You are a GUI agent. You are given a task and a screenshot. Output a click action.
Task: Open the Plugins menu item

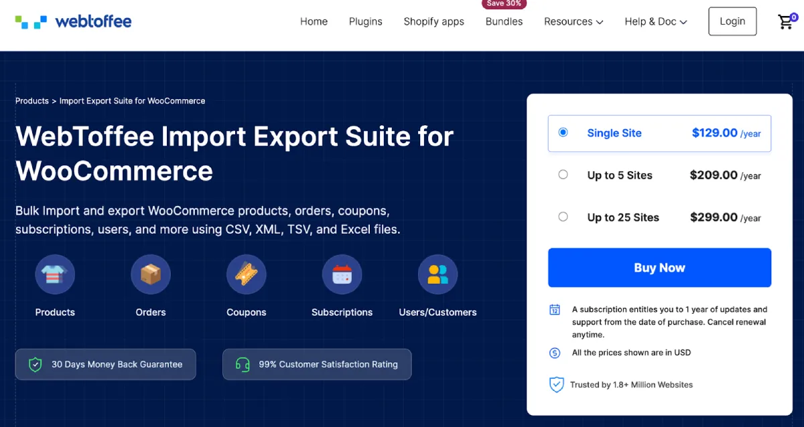(x=366, y=21)
